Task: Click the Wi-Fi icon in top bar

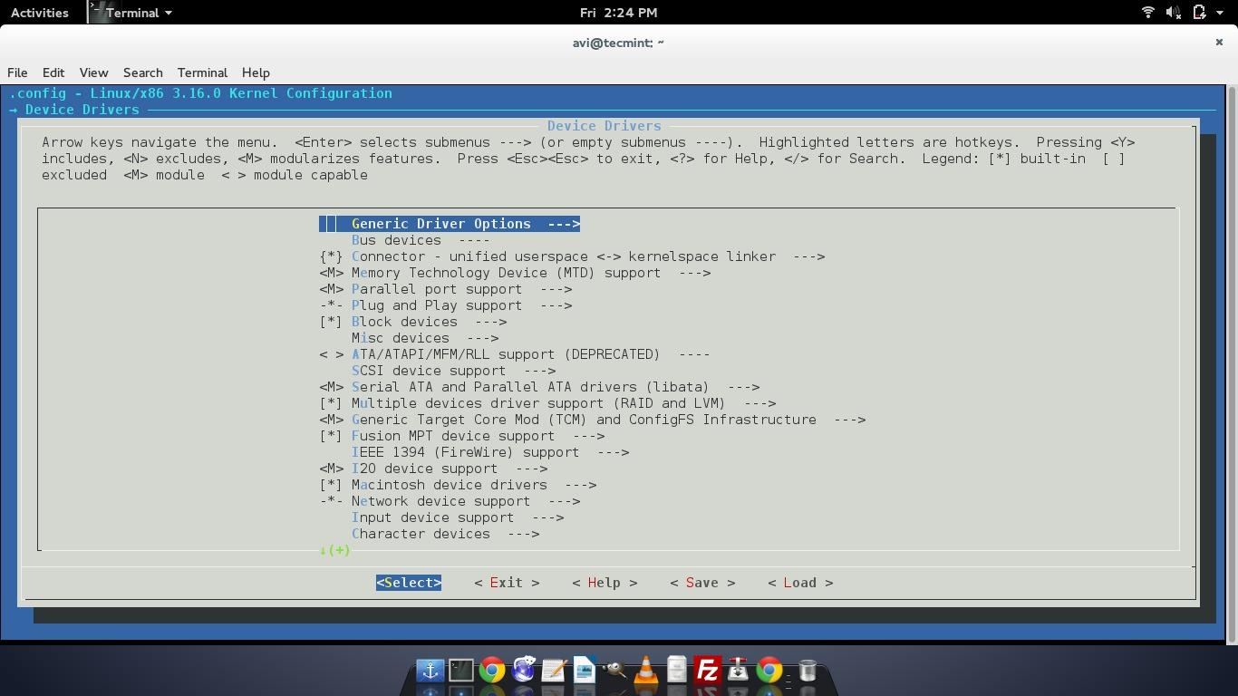Action: tap(1147, 13)
